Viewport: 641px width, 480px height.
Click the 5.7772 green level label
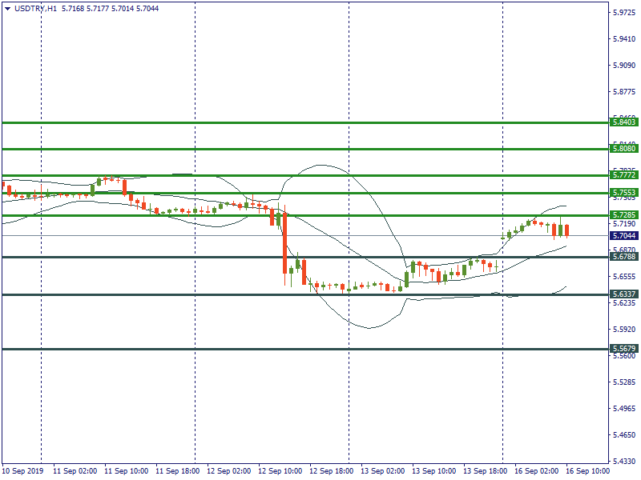pos(623,174)
